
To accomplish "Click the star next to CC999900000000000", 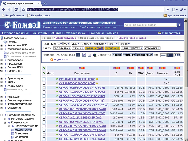I will [97, 83].
